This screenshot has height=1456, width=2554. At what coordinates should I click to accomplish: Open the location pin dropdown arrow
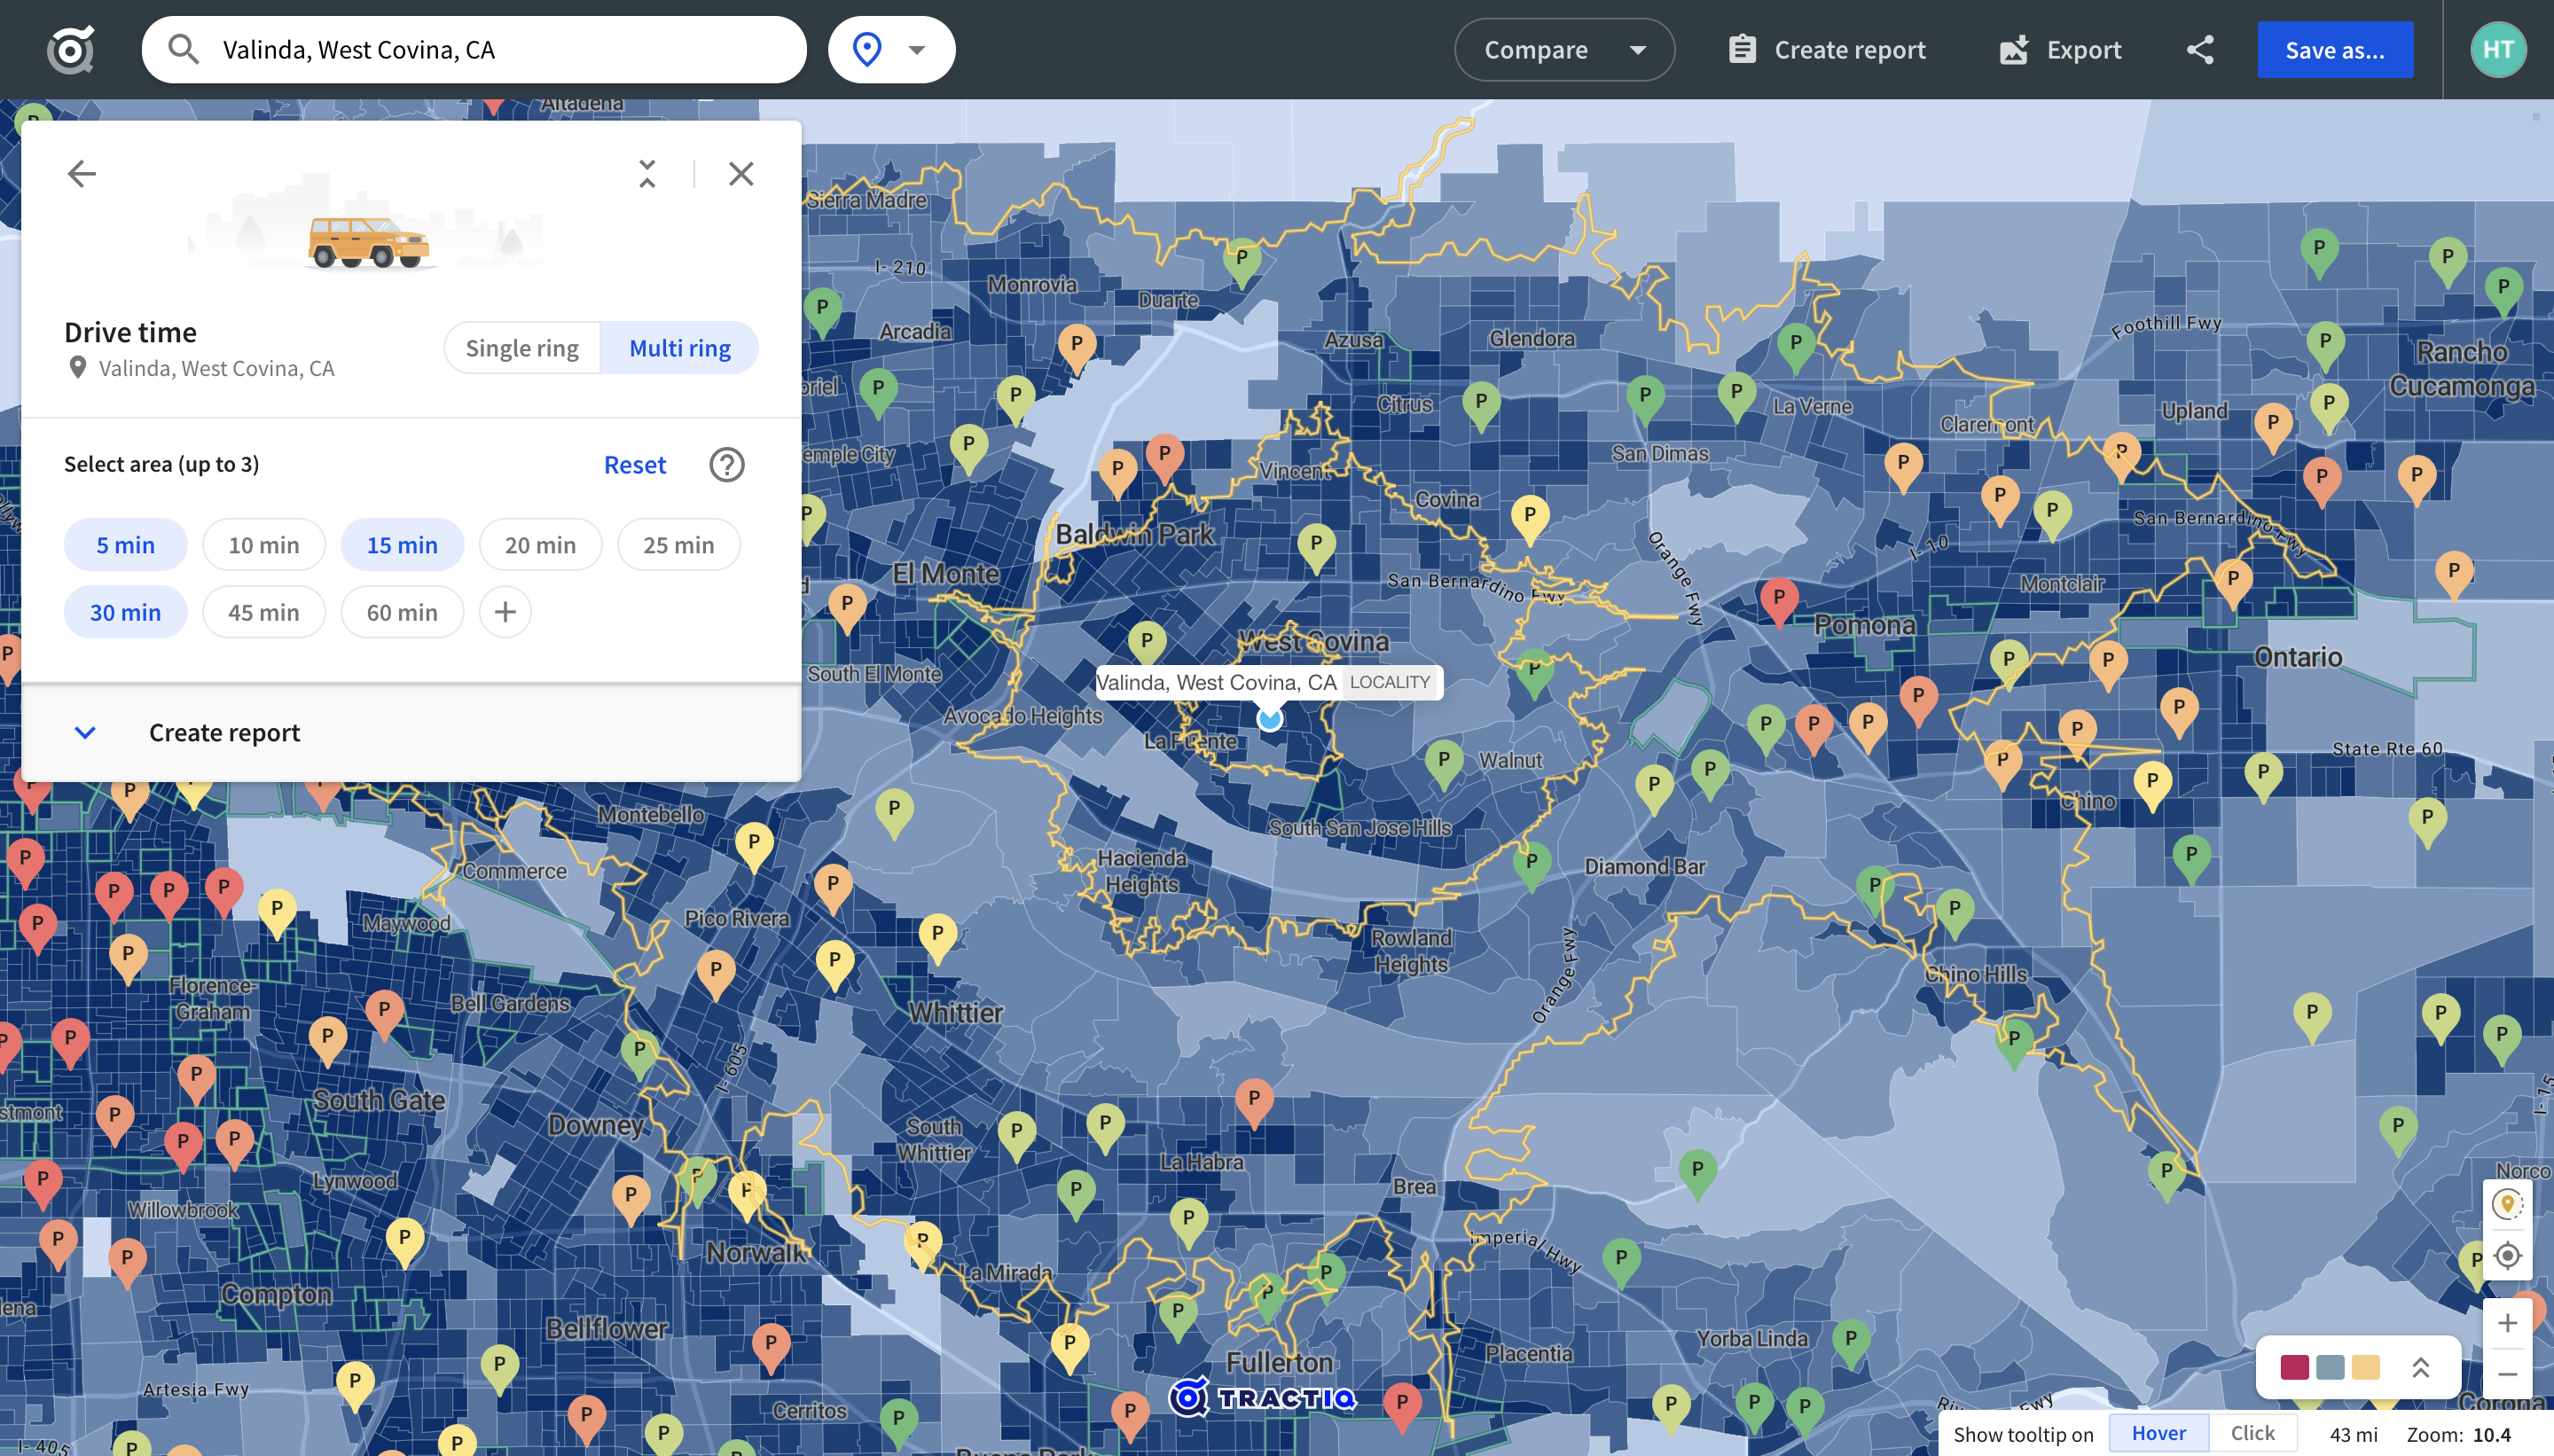[x=917, y=49]
